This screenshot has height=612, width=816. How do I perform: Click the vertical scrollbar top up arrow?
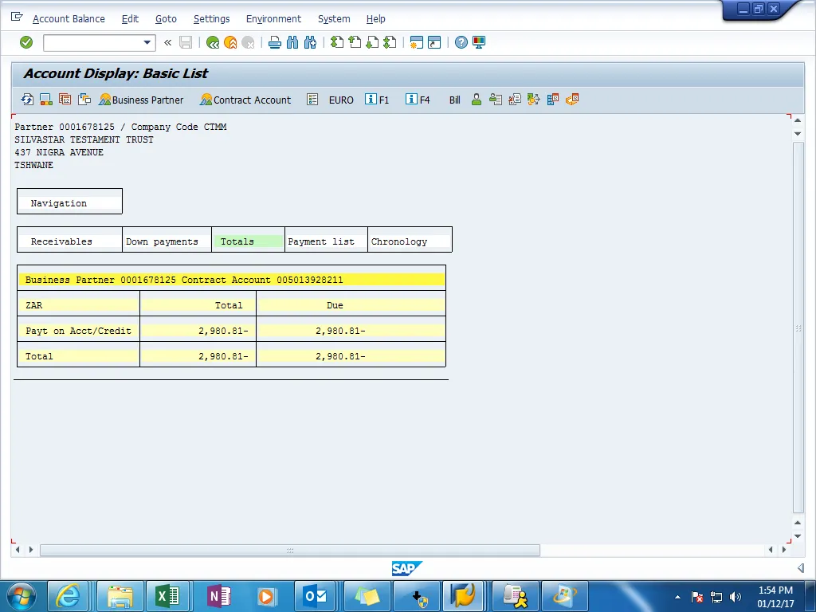[798, 121]
